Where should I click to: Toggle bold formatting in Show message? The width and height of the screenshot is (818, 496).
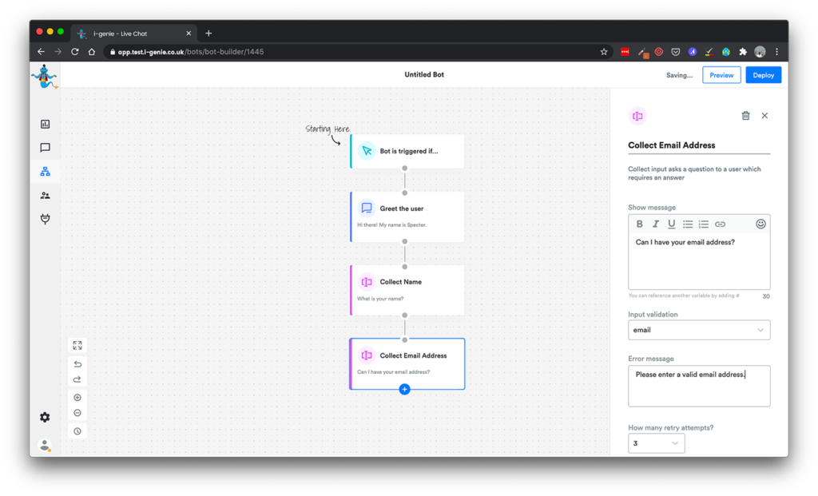(639, 224)
